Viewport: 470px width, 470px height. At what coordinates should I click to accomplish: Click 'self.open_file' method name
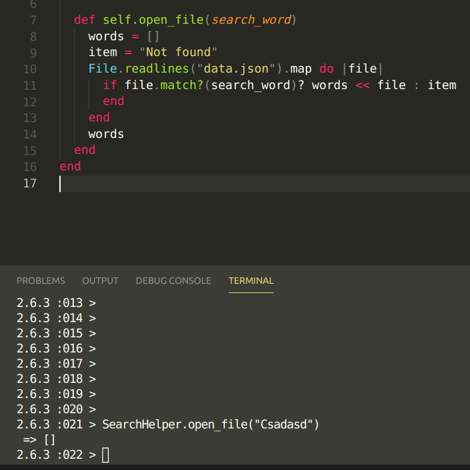154,20
